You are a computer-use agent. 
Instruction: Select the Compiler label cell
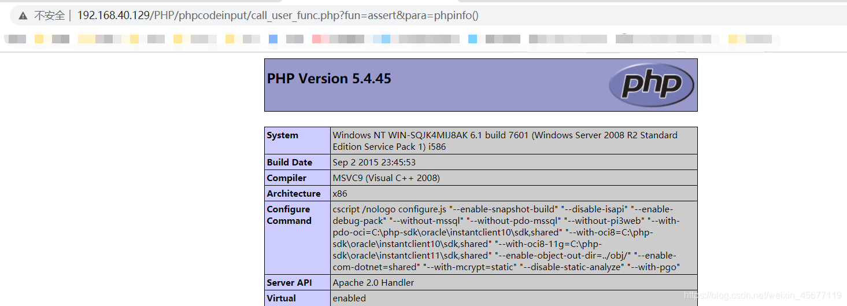click(297, 178)
